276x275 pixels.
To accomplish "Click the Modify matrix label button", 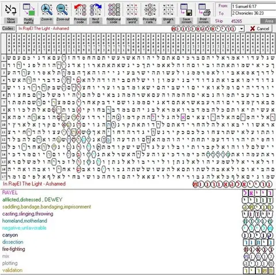I will [x=29, y=21].
